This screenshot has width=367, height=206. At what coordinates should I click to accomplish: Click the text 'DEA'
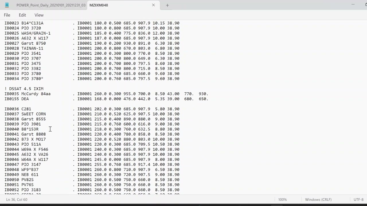(x=25, y=99)
